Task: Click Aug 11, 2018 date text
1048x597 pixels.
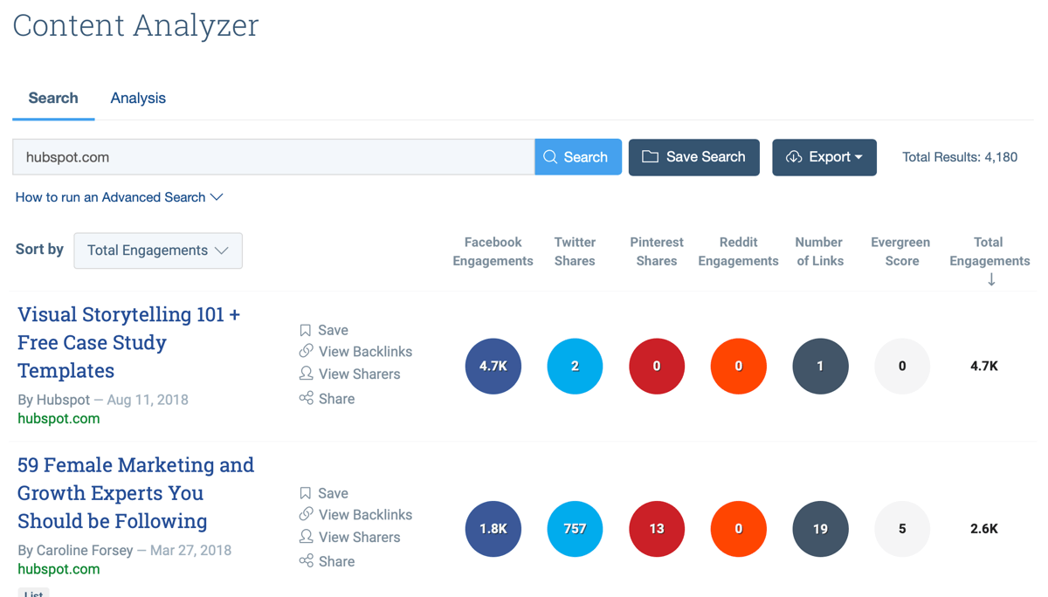Action: 148,400
